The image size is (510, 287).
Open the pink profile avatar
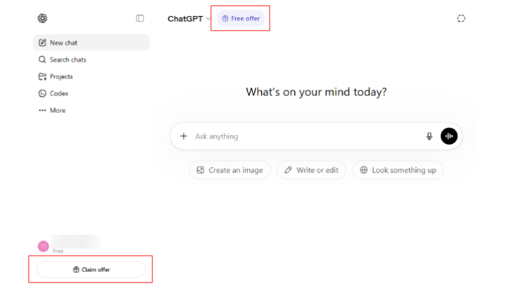[43, 246]
